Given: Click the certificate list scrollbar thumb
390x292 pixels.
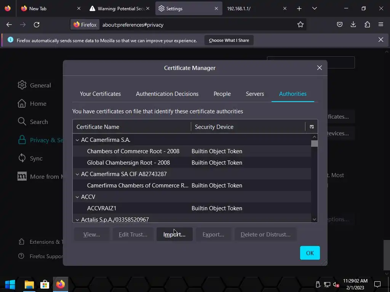Looking at the screenshot, I should 314,143.
